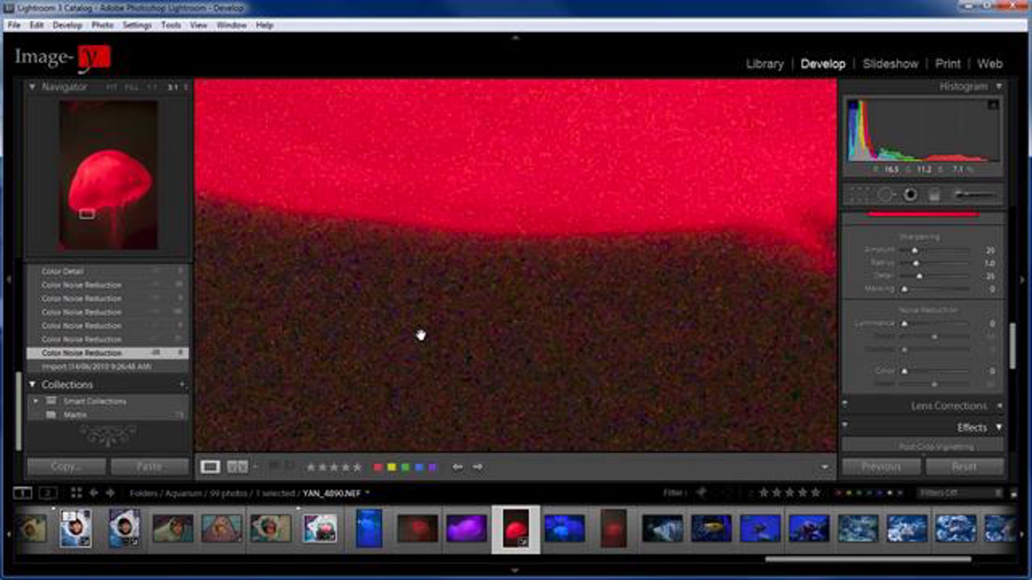Viewport: 1032px width, 580px height.
Task: Open the Web module
Action: (989, 64)
